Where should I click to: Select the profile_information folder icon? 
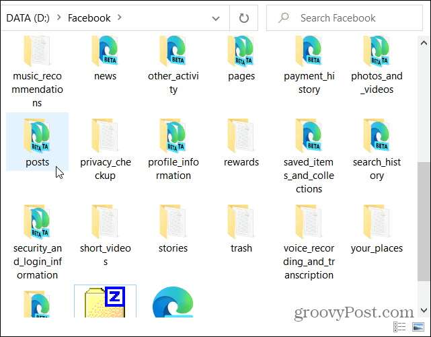[173, 136]
